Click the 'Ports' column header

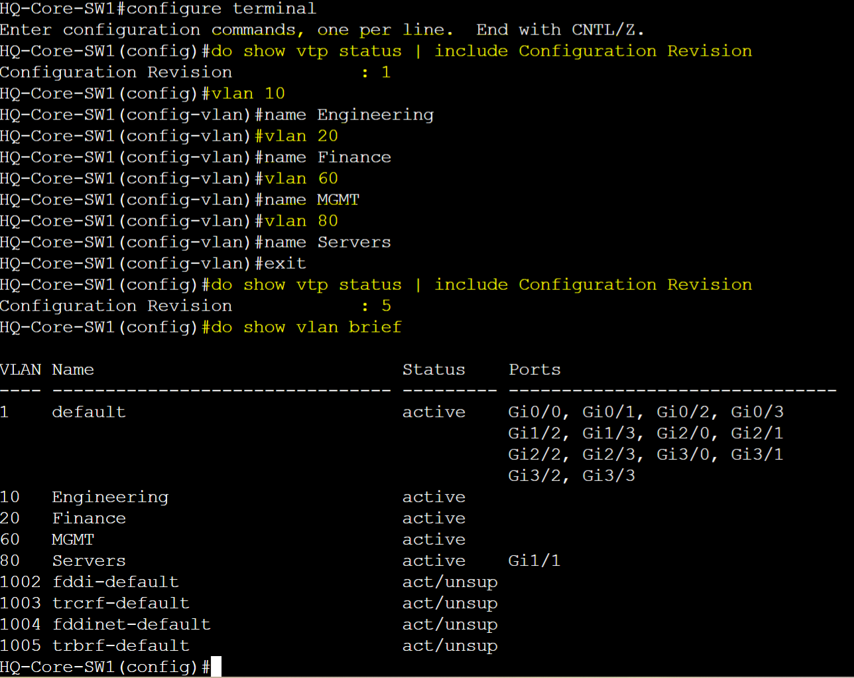[x=534, y=370]
